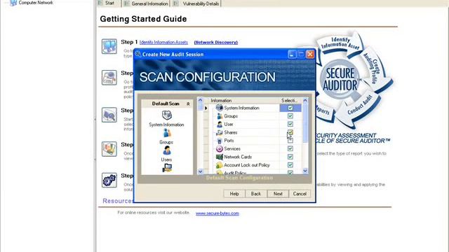Click the System Information row icon in list
The height and width of the screenshot is (252, 449).
220,108
